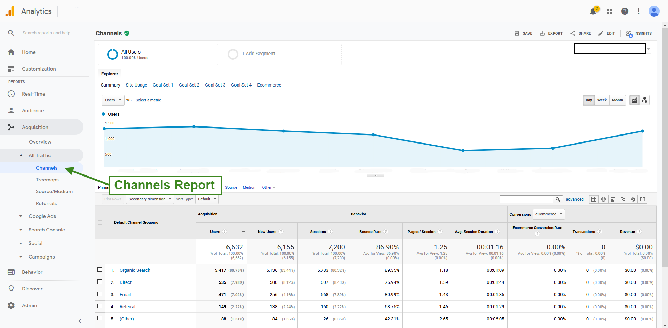Open the Secondary dimension dropdown
Screen dimensions: 668x328
(150, 199)
